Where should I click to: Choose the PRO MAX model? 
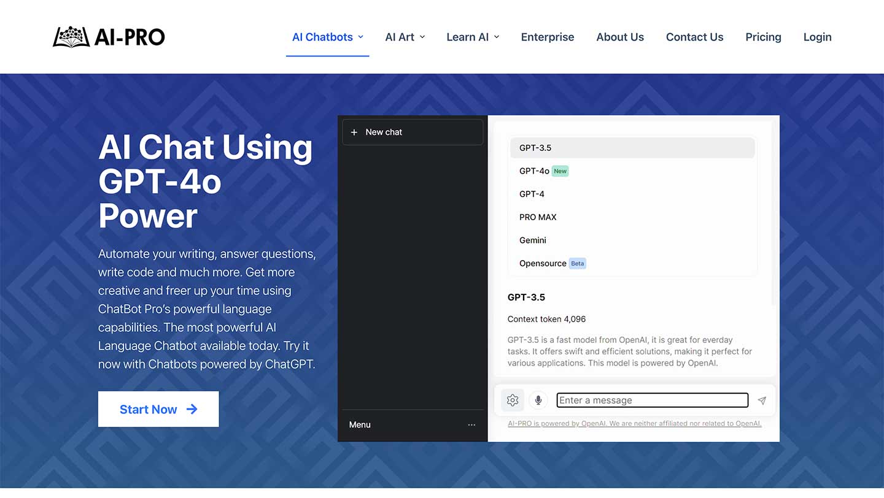pos(632,217)
